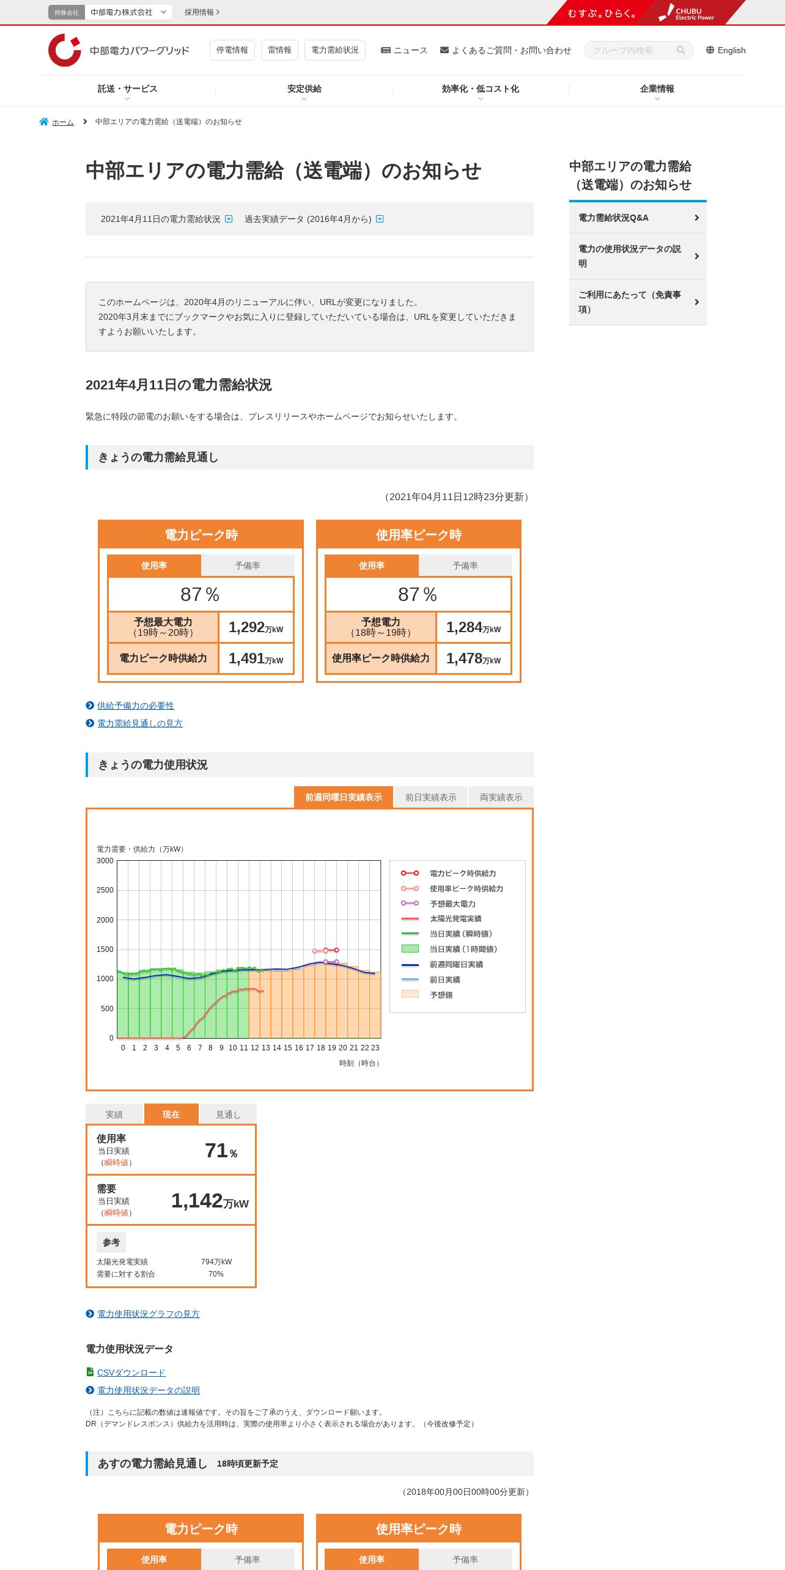The image size is (785, 1570).
Task: Click the search magnifier icon
Action: click(680, 50)
